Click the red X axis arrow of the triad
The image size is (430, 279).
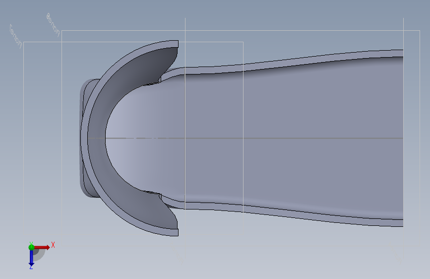click(x=42, y=247)
